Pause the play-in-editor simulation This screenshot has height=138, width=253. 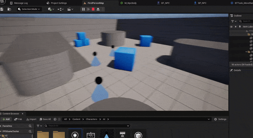coord(83,9)
